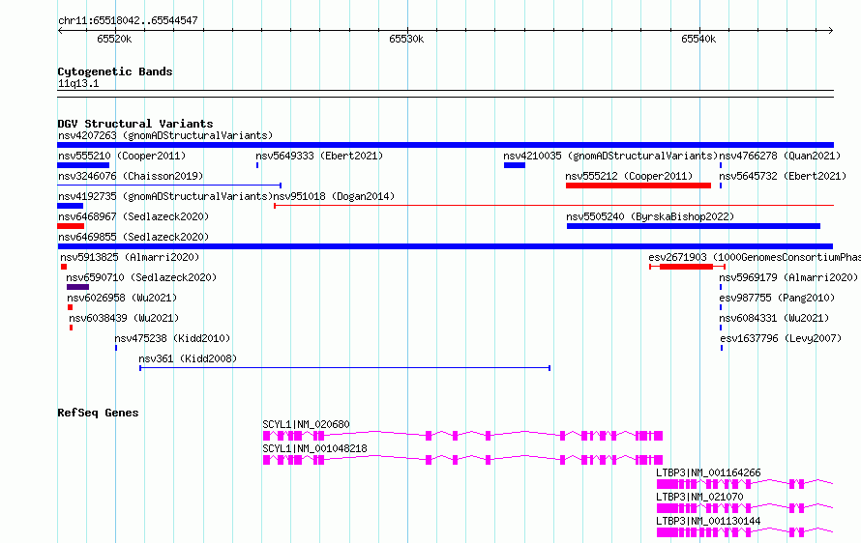Select LTBP3|NM_021070 transcript label
This screenshot has height=543, width=861.
pyautogui.click(x=699, y=497)
